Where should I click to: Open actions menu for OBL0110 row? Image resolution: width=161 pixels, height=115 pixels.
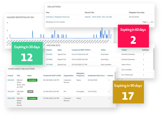pyautogui.click(x=109, y=80)
